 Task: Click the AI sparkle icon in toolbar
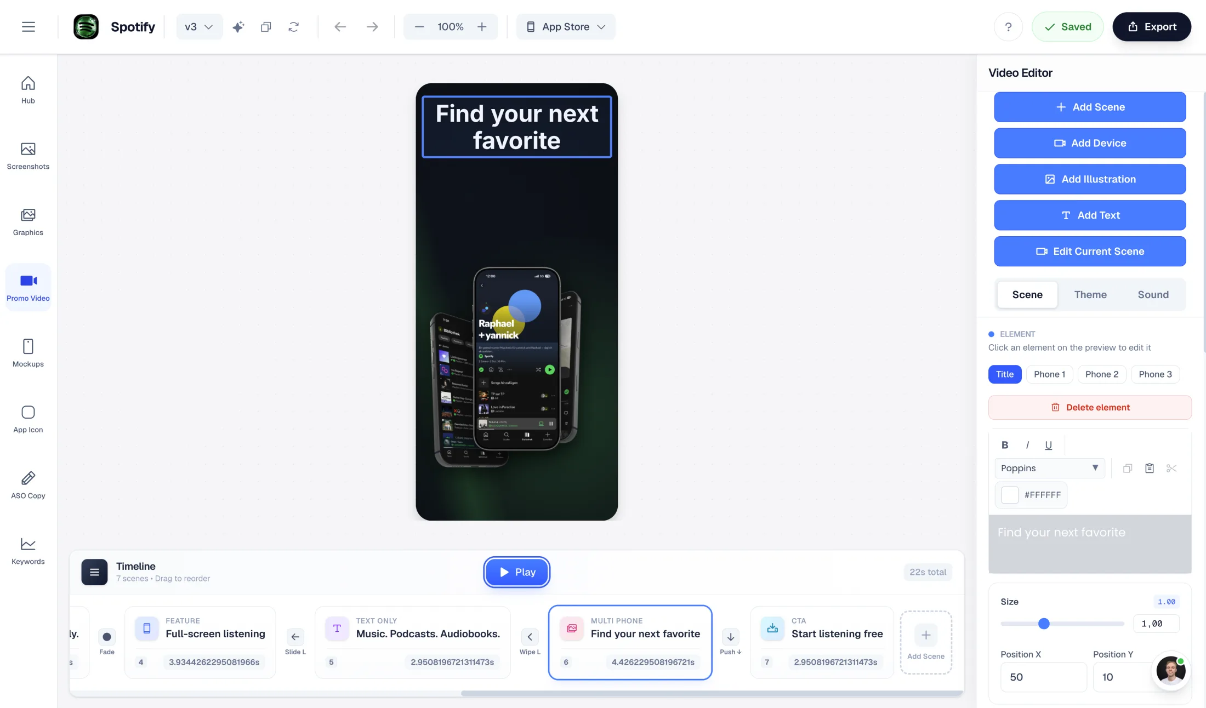[x=238, y=27]
